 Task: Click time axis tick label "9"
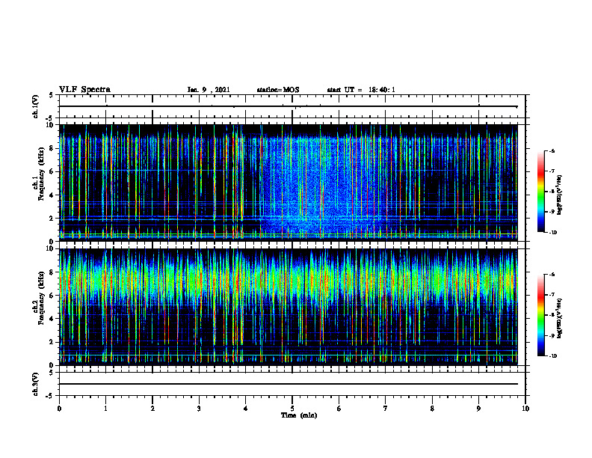(478, 409)
